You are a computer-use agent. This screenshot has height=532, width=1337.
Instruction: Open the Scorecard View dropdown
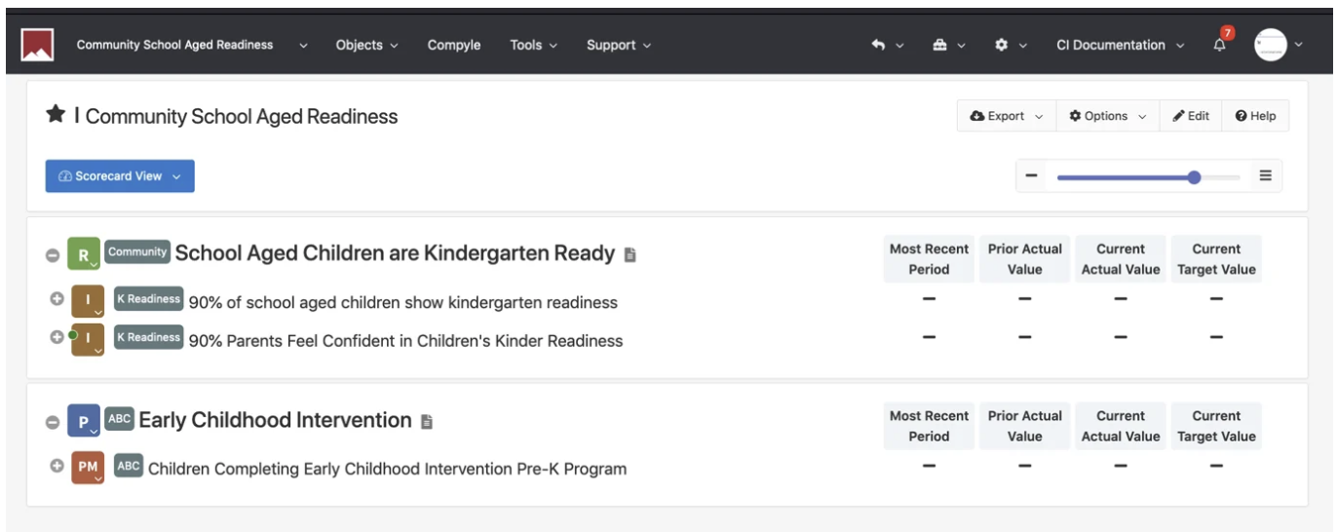[120, 176]
